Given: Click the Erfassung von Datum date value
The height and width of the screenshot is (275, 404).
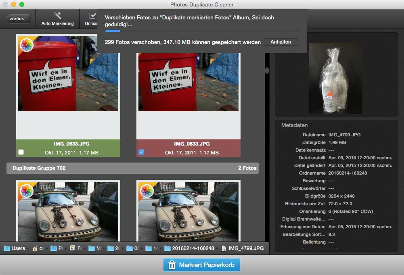Looking at the screenshot, I should pyautogui.click(x=360, y=227).
